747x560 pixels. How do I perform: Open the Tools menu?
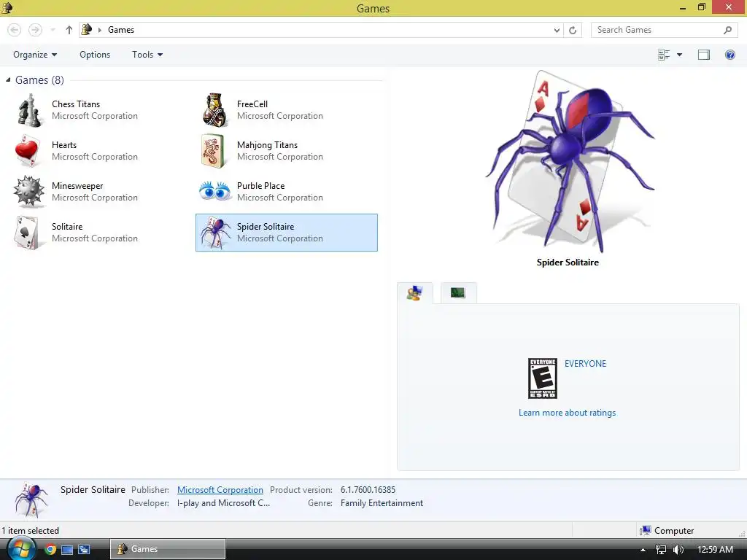(x=147, y=55)
